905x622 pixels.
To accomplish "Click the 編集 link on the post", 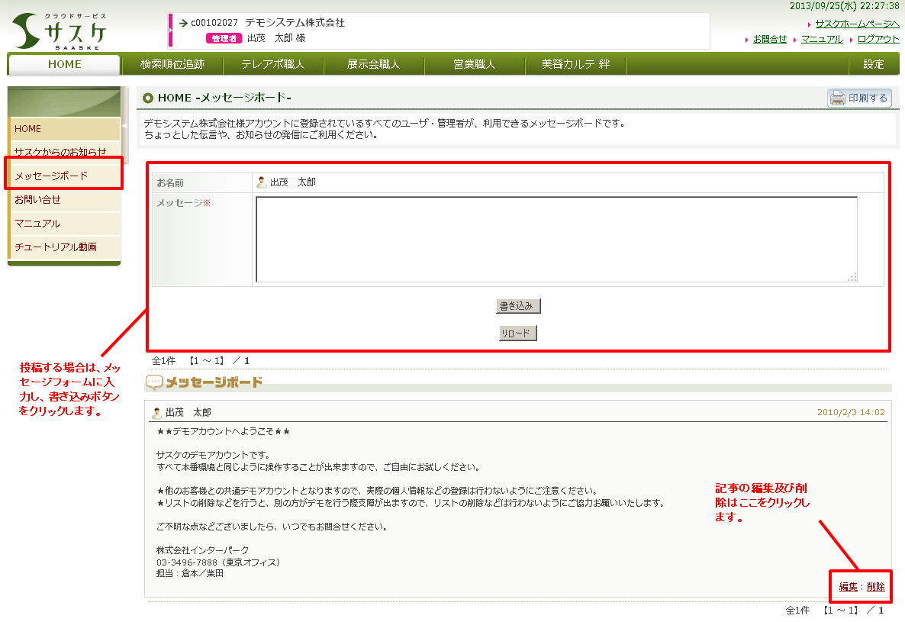I will tap(848, 587).
